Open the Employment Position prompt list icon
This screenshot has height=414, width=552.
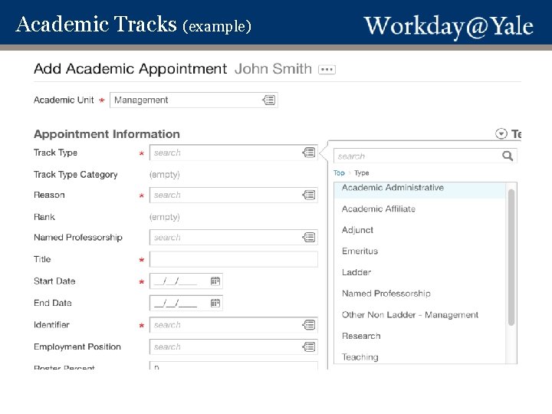(x=309, y=347)
